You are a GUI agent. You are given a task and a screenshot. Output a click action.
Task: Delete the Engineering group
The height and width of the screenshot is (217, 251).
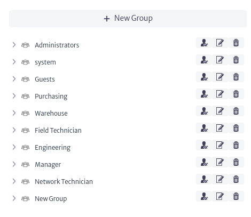pos(236,145)
